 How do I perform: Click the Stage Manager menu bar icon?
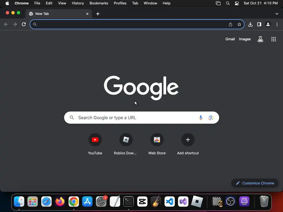pyautogui.click(x=218, y=3)
